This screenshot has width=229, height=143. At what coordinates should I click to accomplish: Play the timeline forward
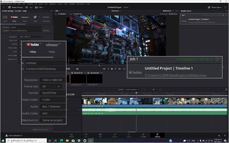[x=115, y=69]
